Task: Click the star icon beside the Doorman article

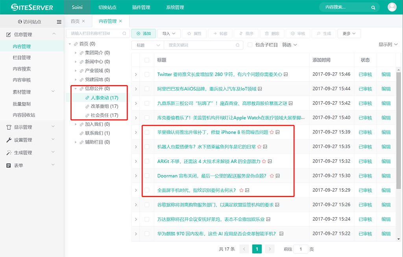Action: [271, 176]
